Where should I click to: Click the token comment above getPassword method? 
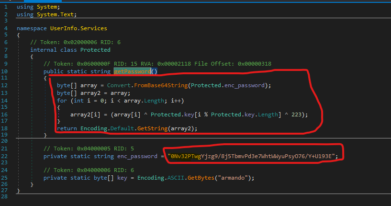pos(157,64)
